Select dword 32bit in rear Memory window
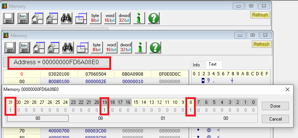 coord(124,18)
